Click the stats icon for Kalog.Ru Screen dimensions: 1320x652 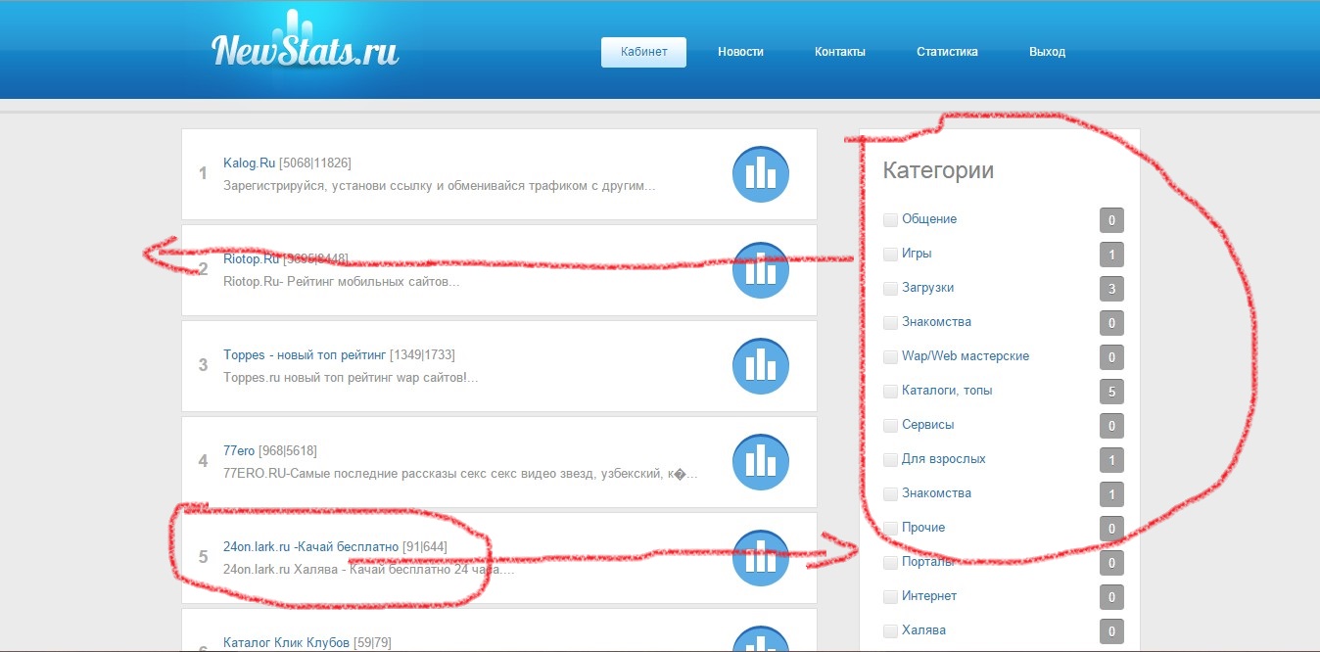(760, 174)
